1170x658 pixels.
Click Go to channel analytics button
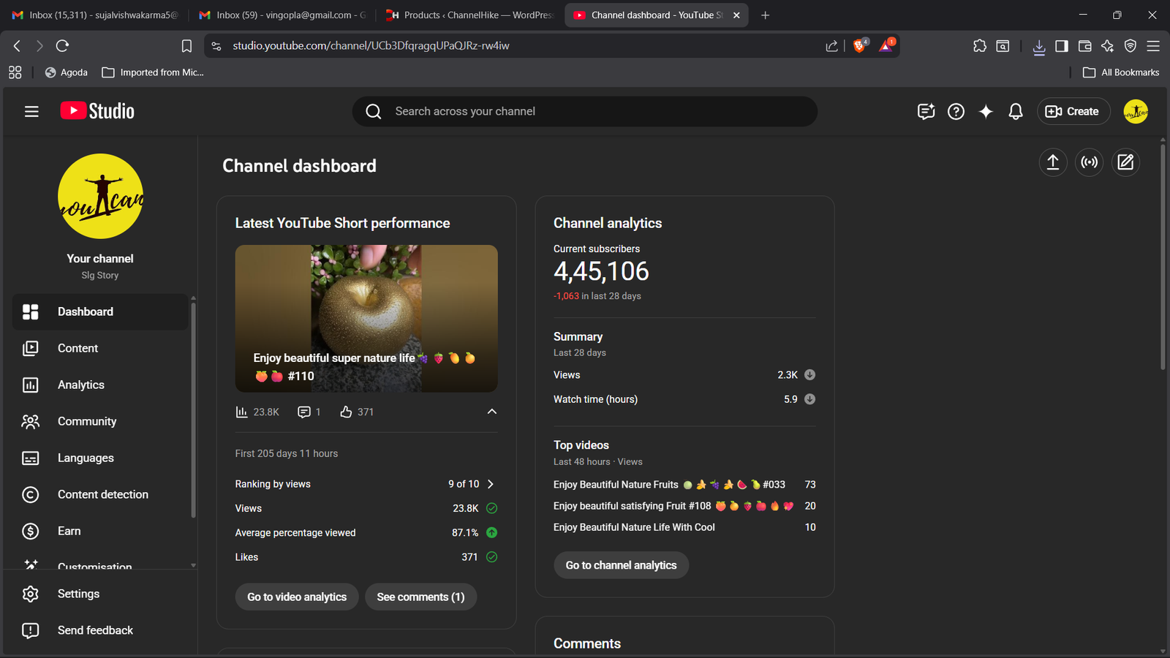(621, 565)
